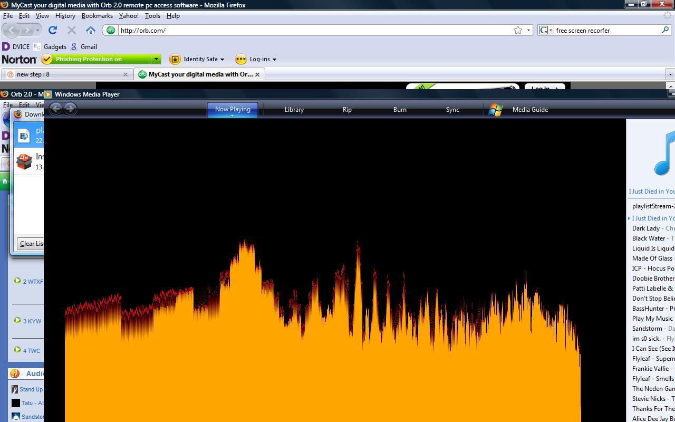Open the list all tabs dropdown

click(670, 74)
